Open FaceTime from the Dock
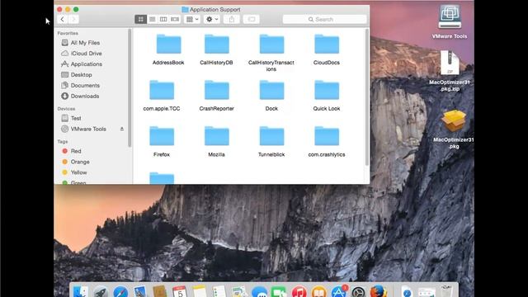 click(x=279, y=291)
